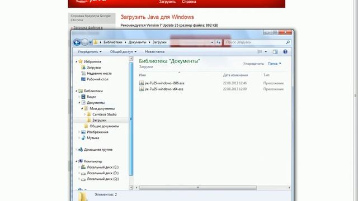Viewport: 358px width, 201px height.
Task: Open the Общий доступ toolbar menu
Action: pos(123,52)
